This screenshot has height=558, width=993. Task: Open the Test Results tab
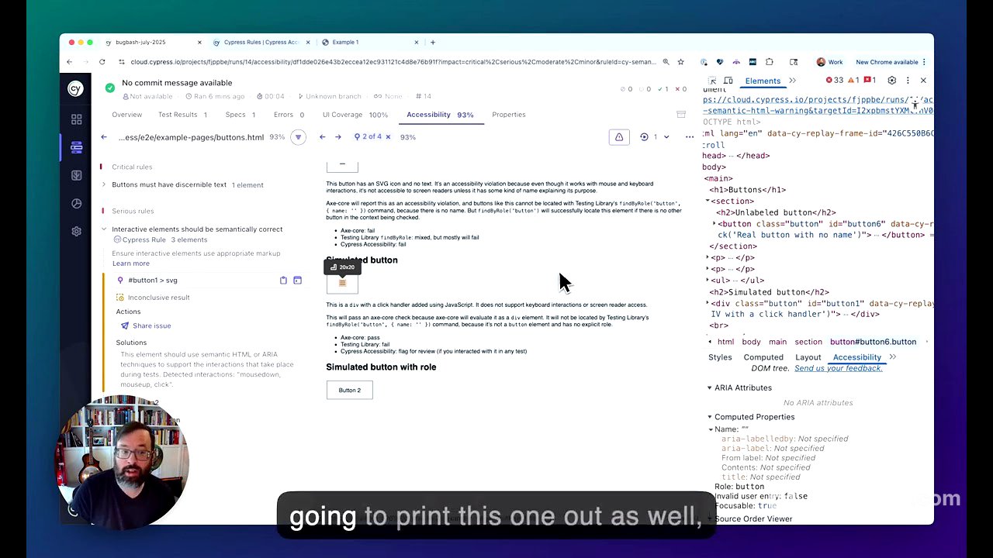point(182,115)
